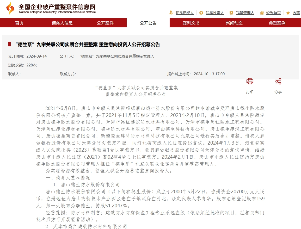
Task: Open the 我是投资人 link
Action: pyautogui.click(x=215, y=13)
